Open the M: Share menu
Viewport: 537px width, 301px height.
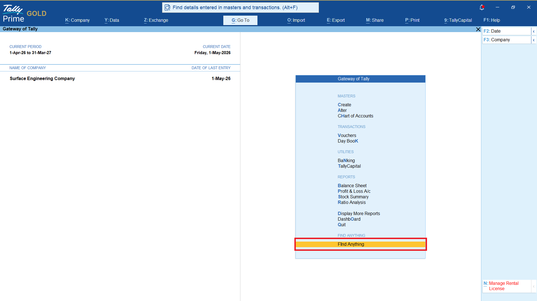point(375,20)
